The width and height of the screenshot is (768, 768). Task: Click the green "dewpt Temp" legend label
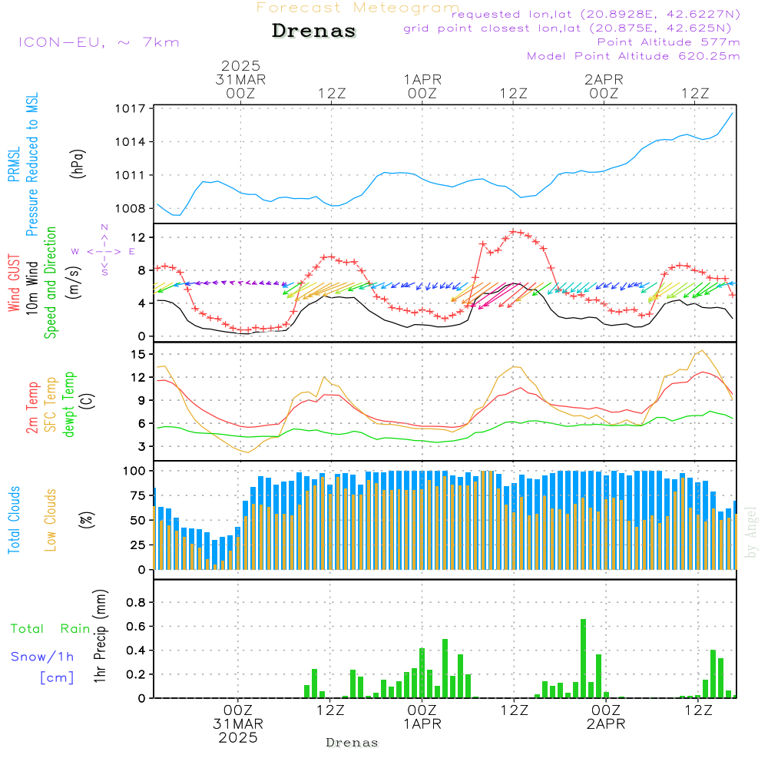tap(68, 404)
